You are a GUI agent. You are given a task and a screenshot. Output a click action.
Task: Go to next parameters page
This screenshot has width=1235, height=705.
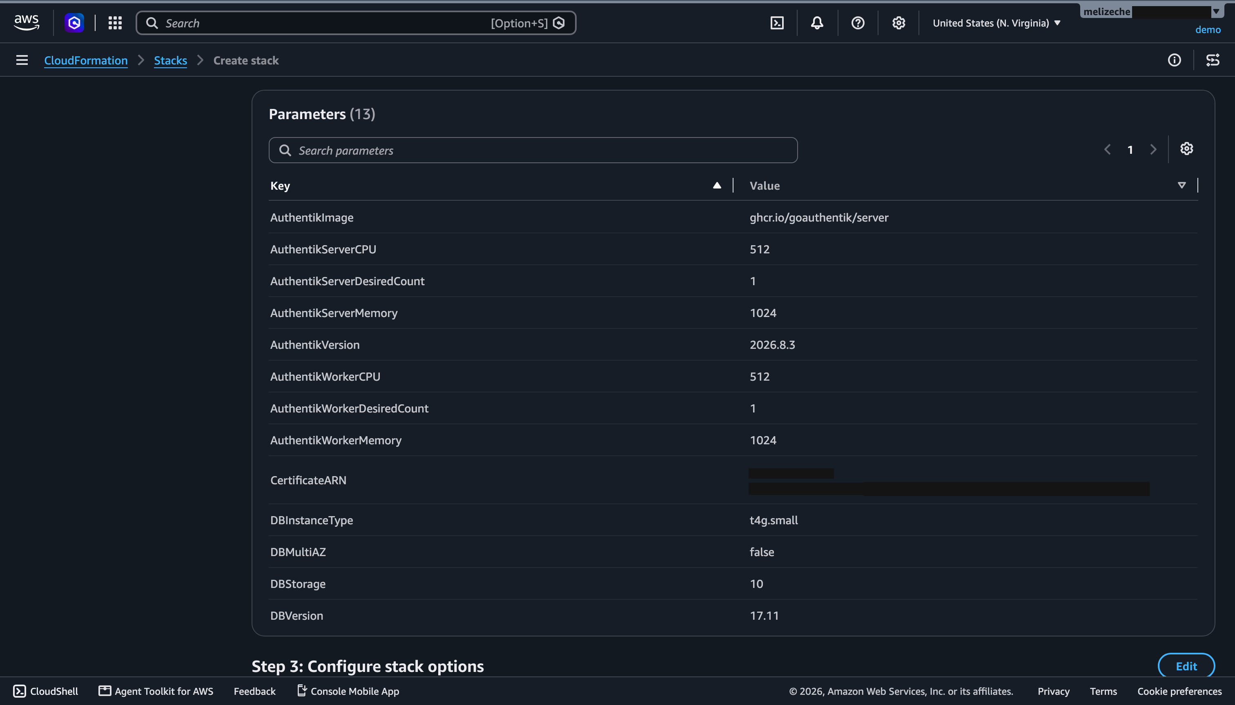pyautogui.click(x=1153, y=150)
